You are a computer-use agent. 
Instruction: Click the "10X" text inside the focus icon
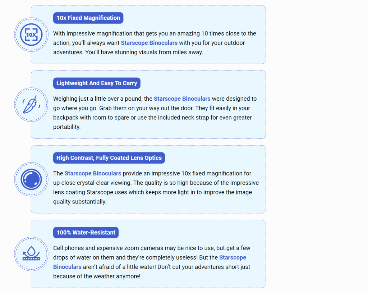pos(31,35)
